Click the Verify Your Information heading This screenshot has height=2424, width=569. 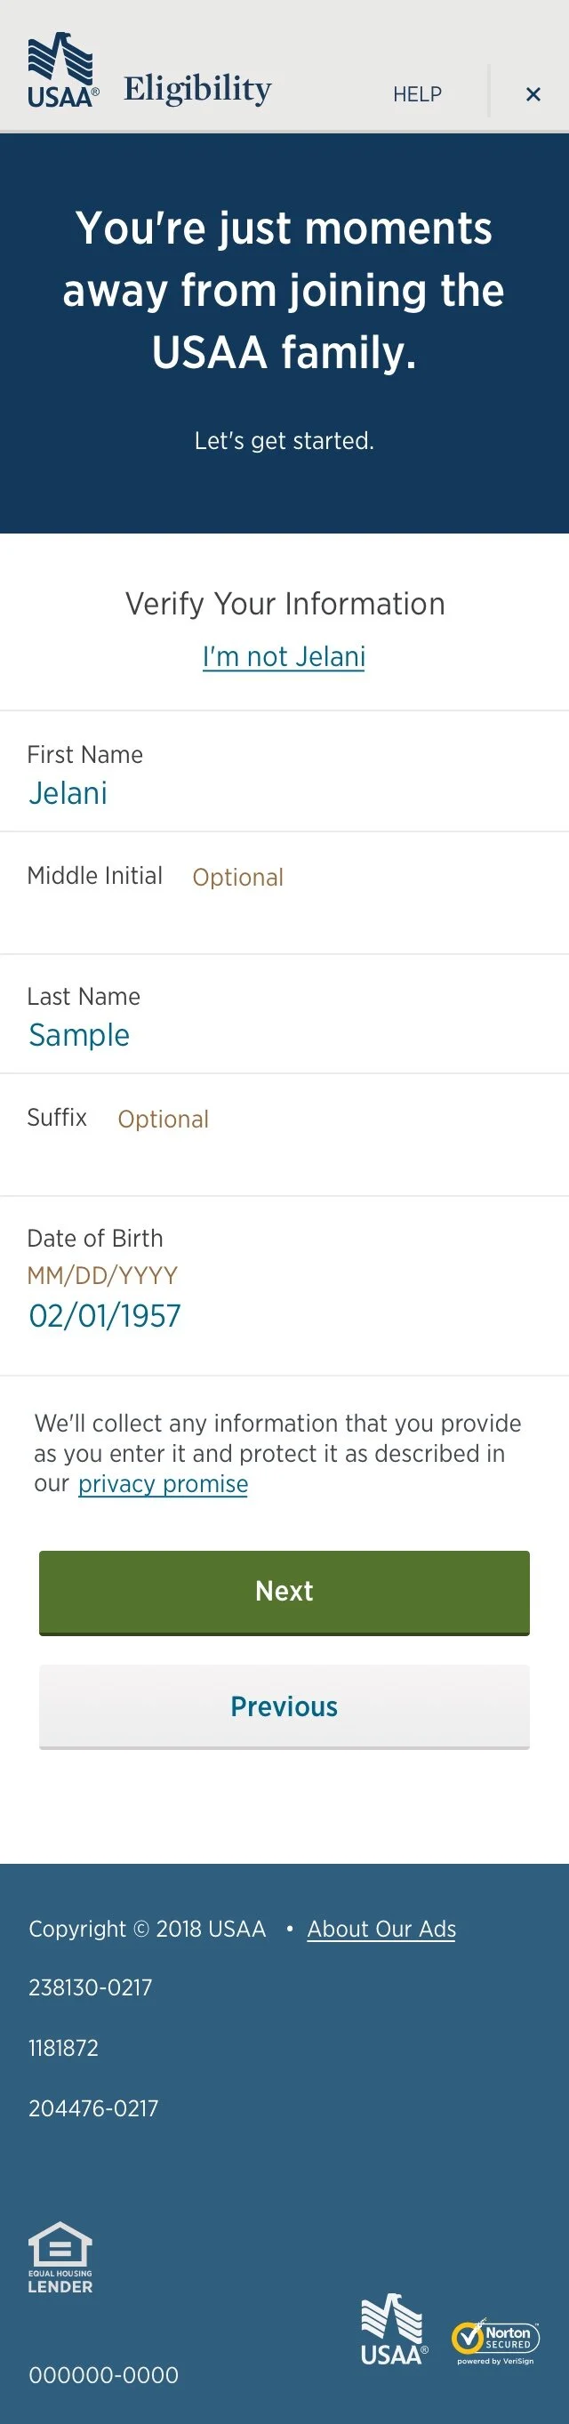tap(285, 603)
